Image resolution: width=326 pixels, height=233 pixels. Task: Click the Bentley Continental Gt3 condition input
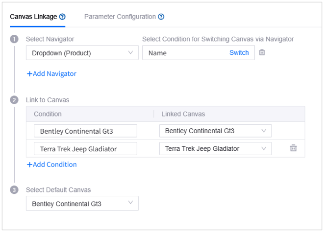(x=85, y=131)
